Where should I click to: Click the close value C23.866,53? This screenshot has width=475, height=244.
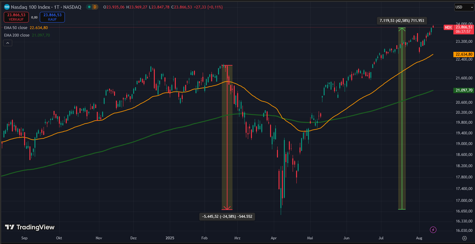[x=181, y=7]
